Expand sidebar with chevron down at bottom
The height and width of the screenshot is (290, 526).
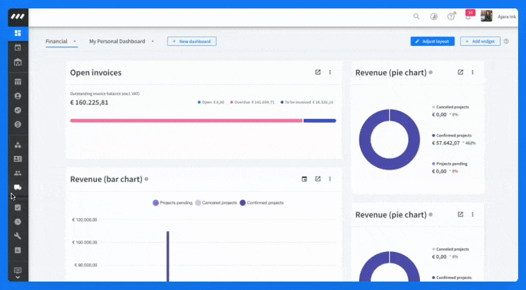(x=18, y=277)
